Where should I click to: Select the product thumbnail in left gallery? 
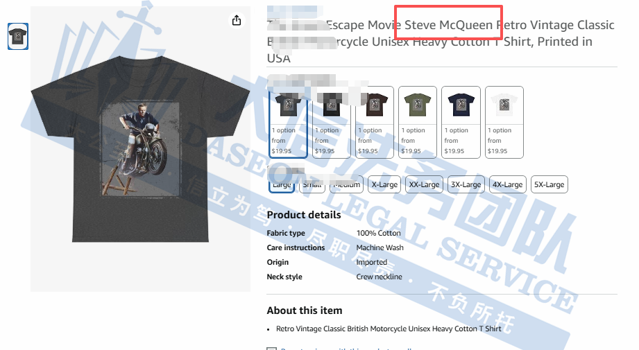17,36
